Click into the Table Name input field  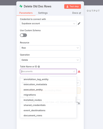[x=48, y=71]
